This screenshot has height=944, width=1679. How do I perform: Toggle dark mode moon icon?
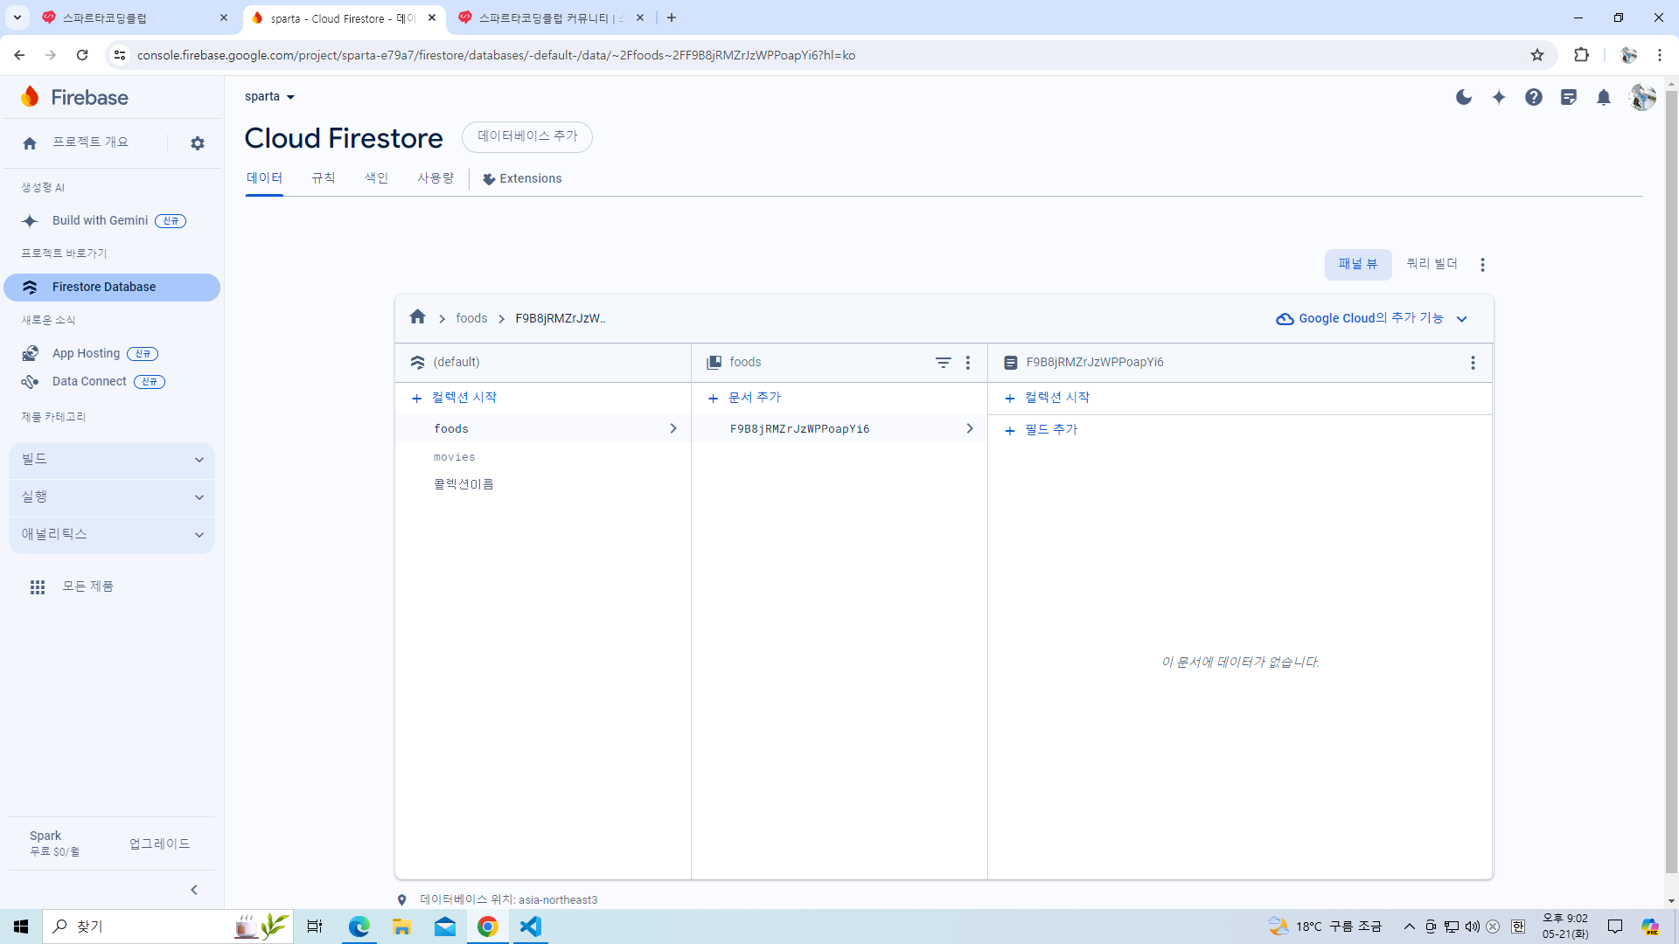(x=1464, y=97)
